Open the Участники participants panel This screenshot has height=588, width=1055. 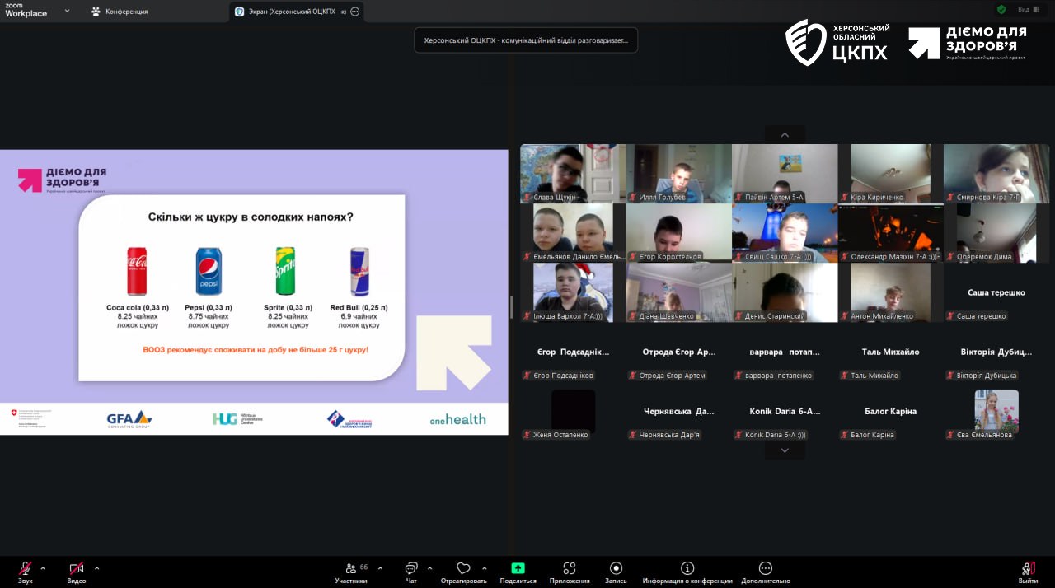pyautogui.click(x=351, y=568)
